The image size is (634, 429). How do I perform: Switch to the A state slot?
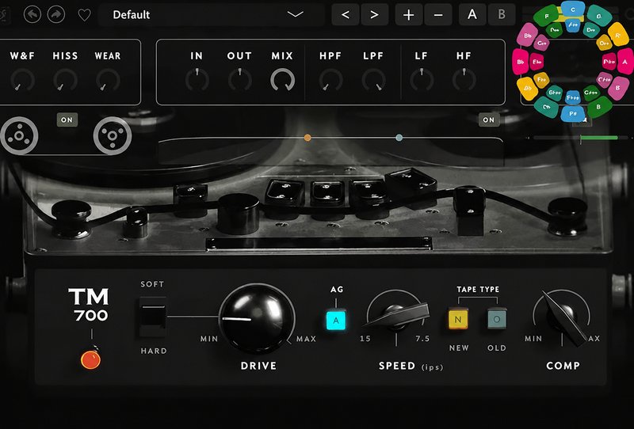472,15
